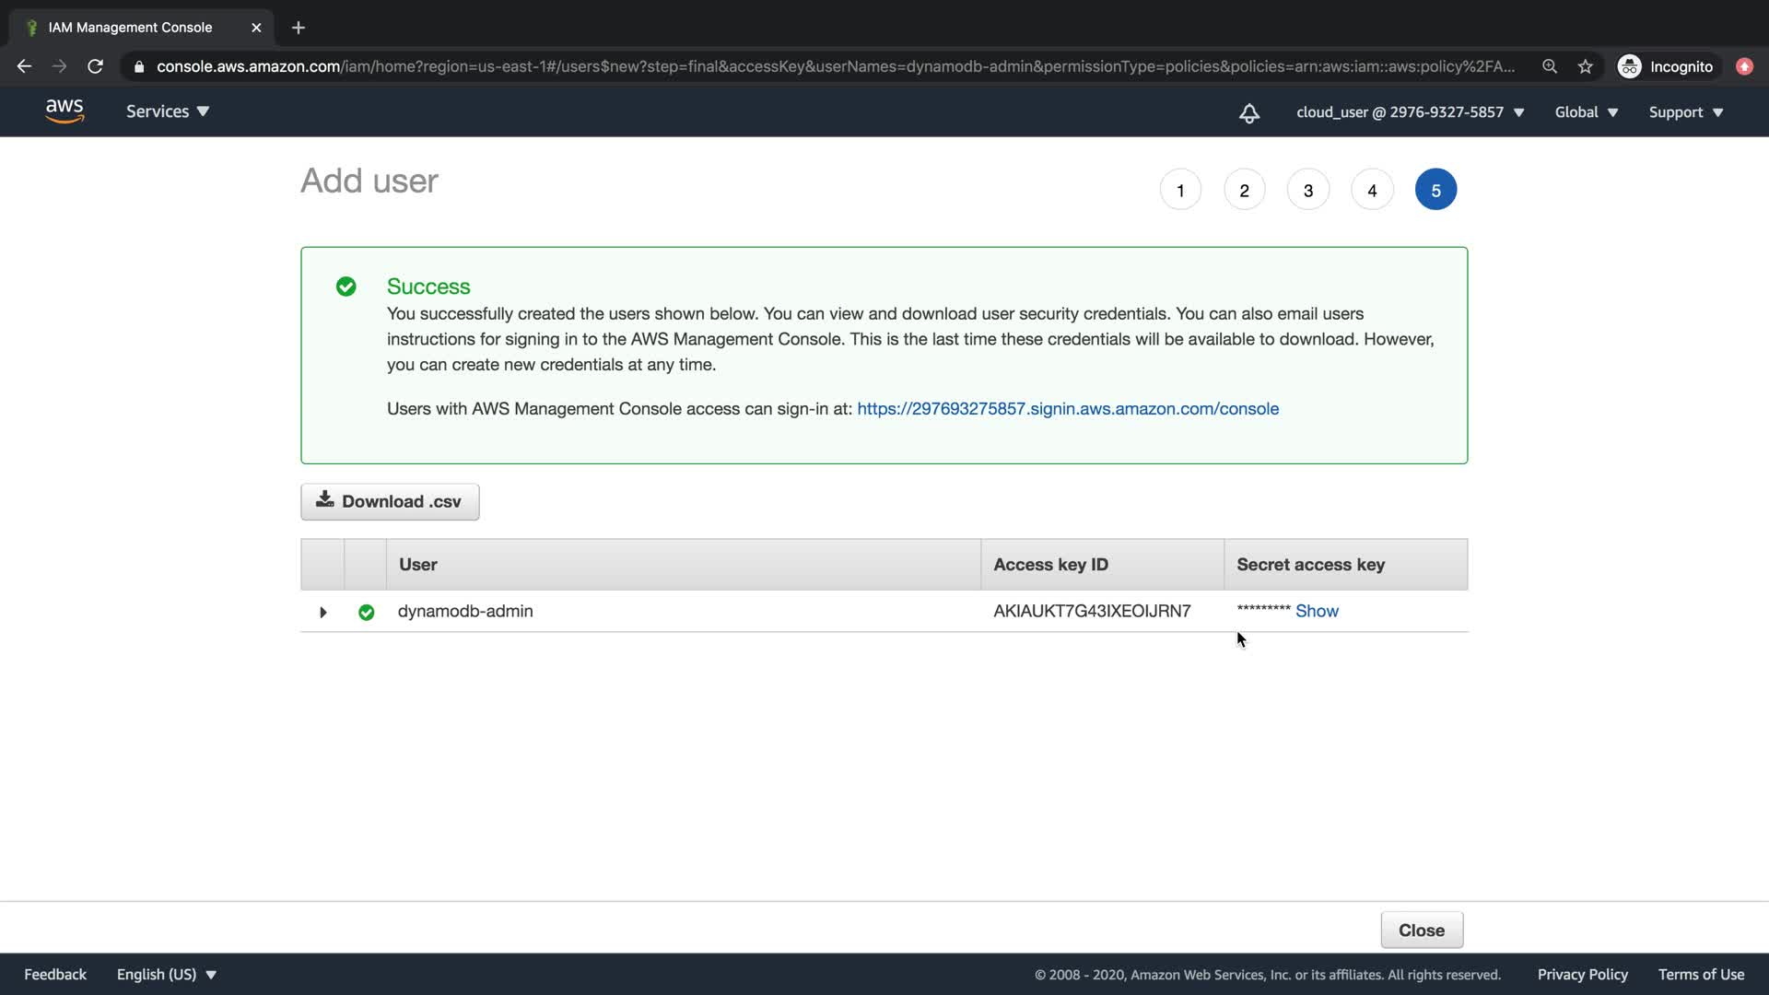Open the cloud_user account dropdown

(x=1410, y=112)
